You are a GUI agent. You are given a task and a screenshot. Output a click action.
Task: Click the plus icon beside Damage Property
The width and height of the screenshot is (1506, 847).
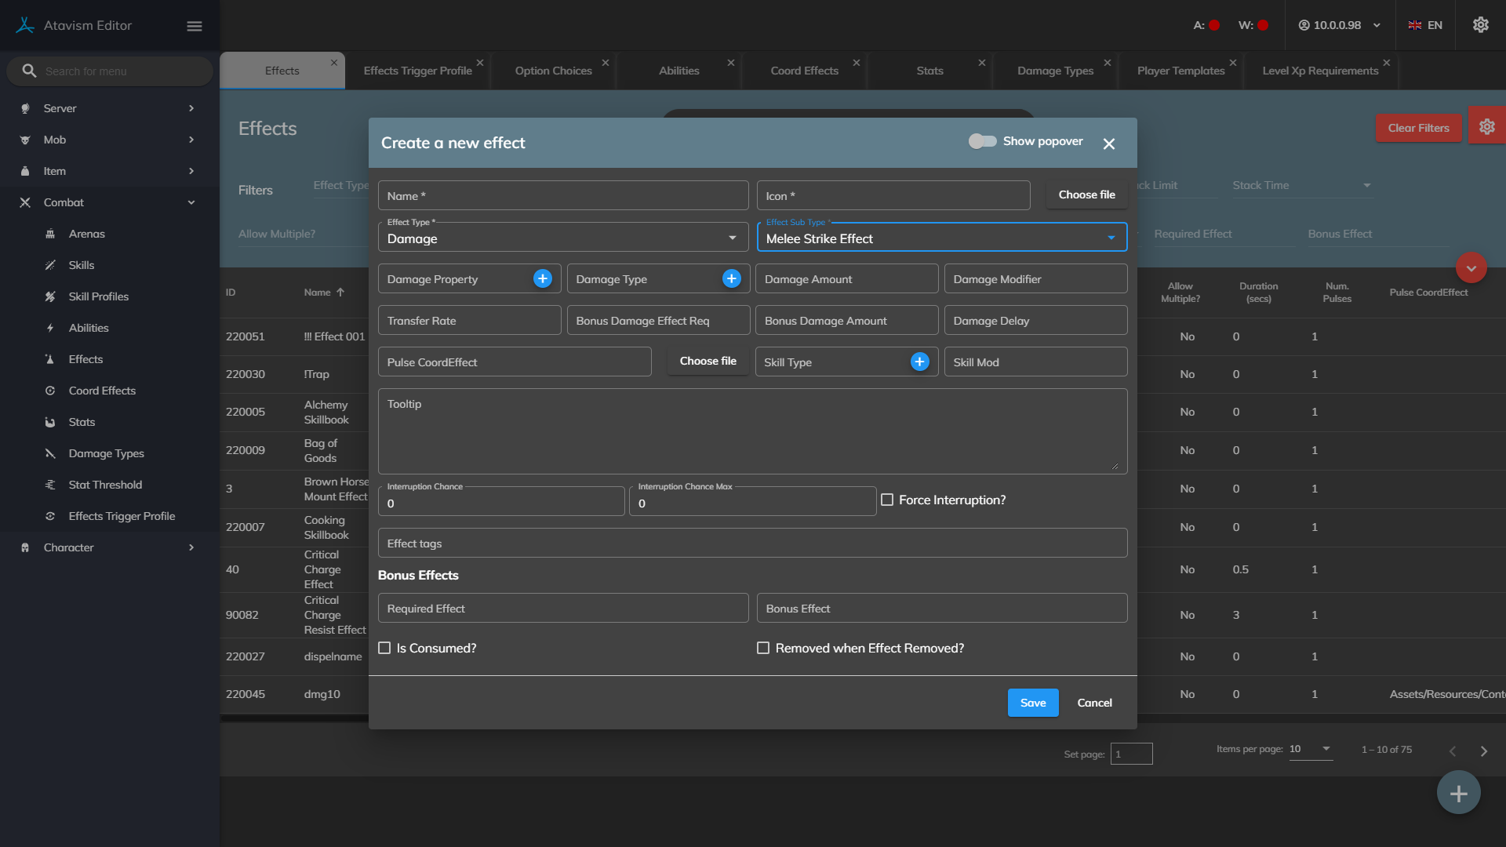542,278
